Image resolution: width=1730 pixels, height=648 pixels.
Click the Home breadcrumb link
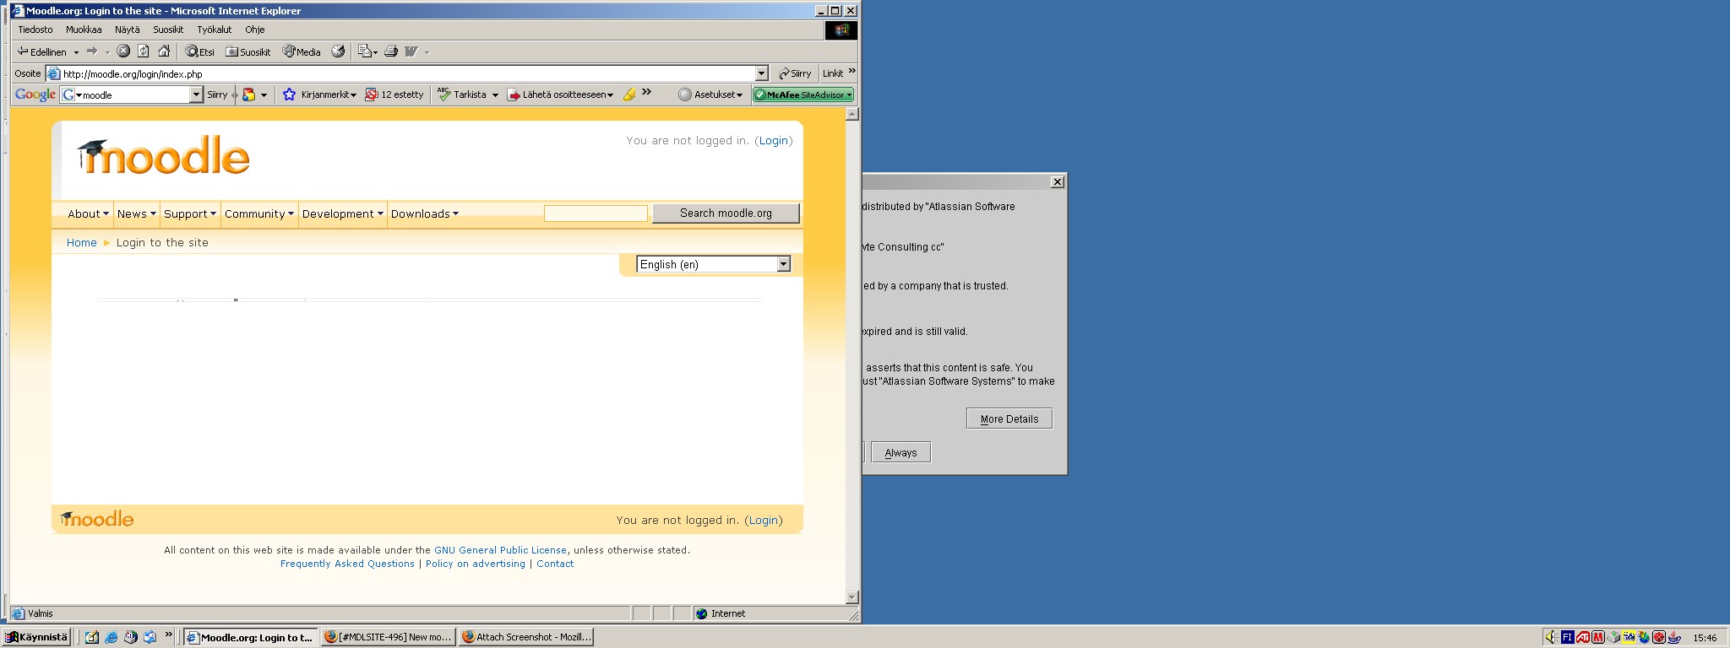(82, 242)
